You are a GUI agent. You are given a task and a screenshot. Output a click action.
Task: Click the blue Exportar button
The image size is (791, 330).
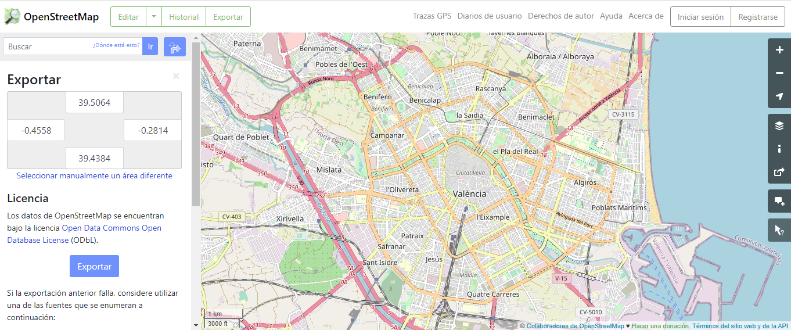coord(94,266)
